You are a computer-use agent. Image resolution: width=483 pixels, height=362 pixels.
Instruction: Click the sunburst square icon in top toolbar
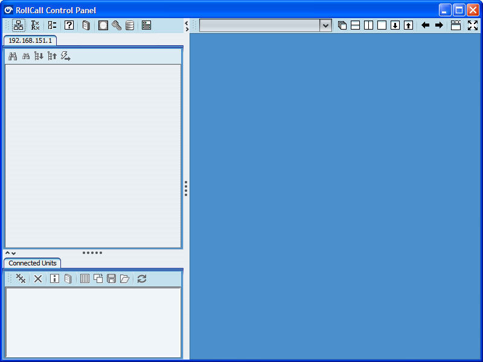point(103,25)
